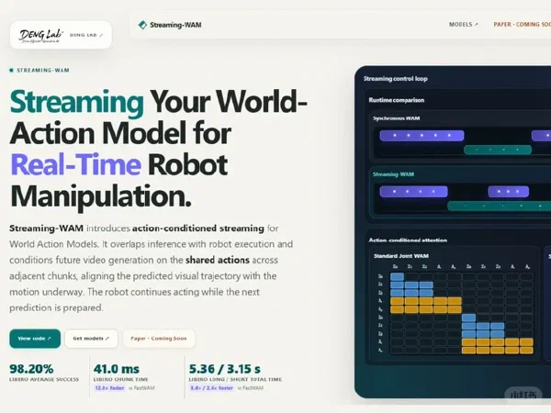The width and height of the screenshot is (551, 413).
Task: Click the action-conditioned streaming bold text
Action: click(x=198, y=229)
